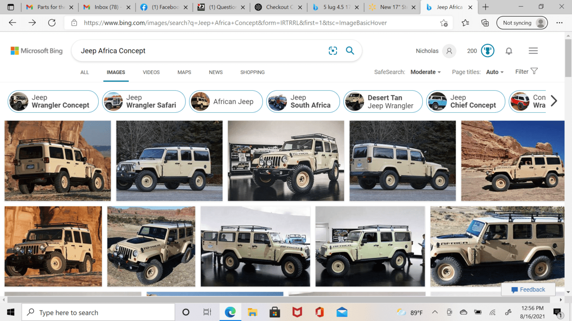Switch to the Shopping tab
This screenshot has height=321, width=572.
point(252,72)
